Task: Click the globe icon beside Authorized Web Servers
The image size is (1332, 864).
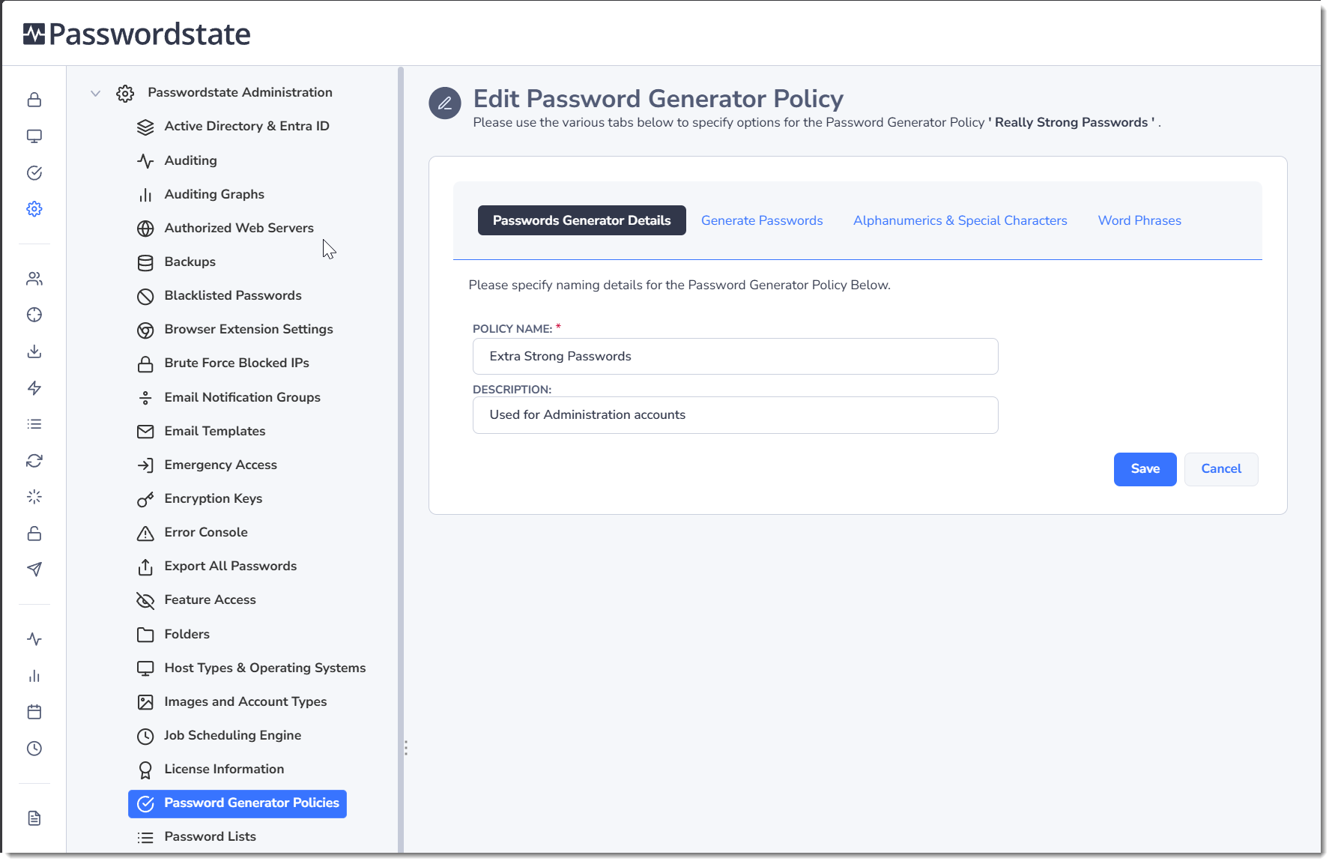Action: [145, 229]
